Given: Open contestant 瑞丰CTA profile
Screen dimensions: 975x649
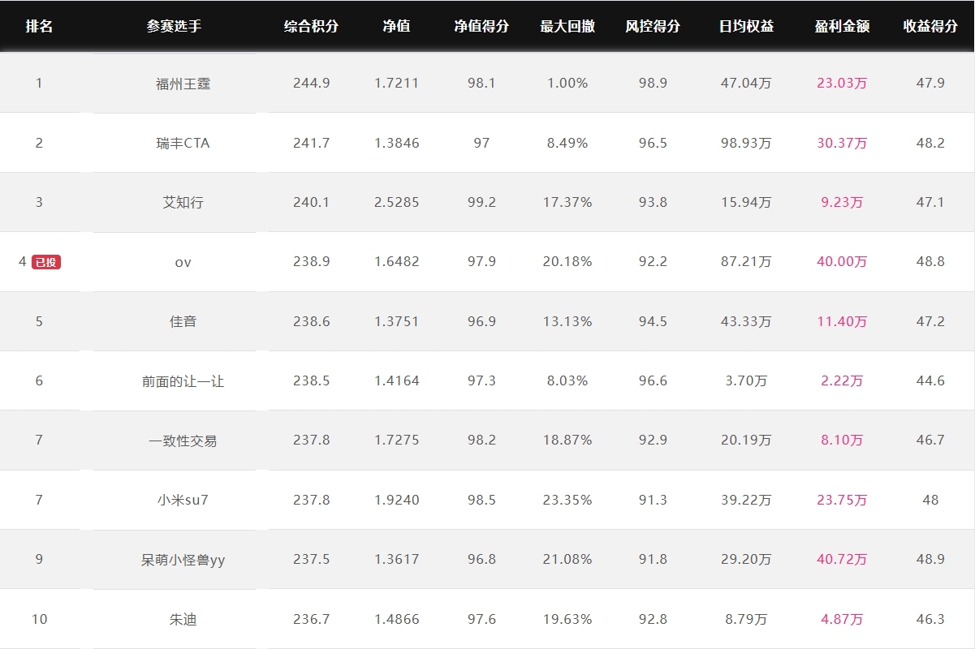Looking at the screenshot, I should tap(183, 143).
